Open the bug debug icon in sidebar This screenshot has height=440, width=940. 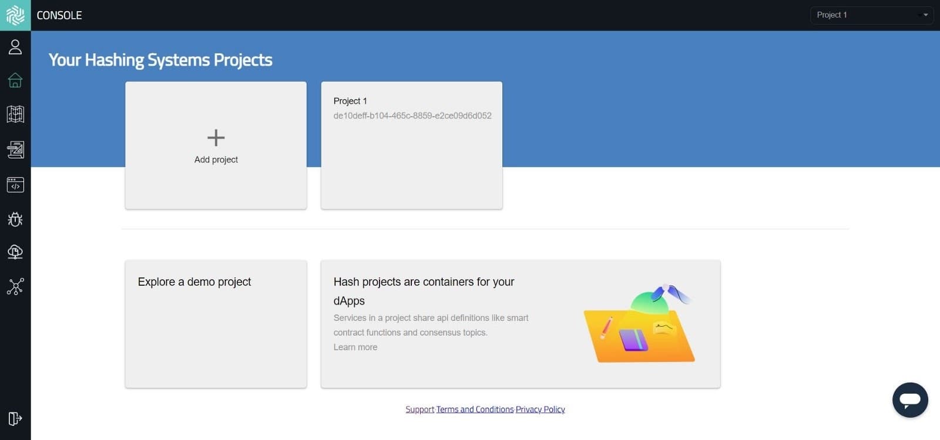pyautogui.click(x=15, y=219)
